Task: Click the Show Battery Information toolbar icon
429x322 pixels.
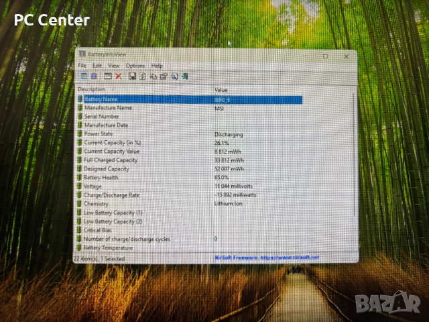Action: [83, 76]
